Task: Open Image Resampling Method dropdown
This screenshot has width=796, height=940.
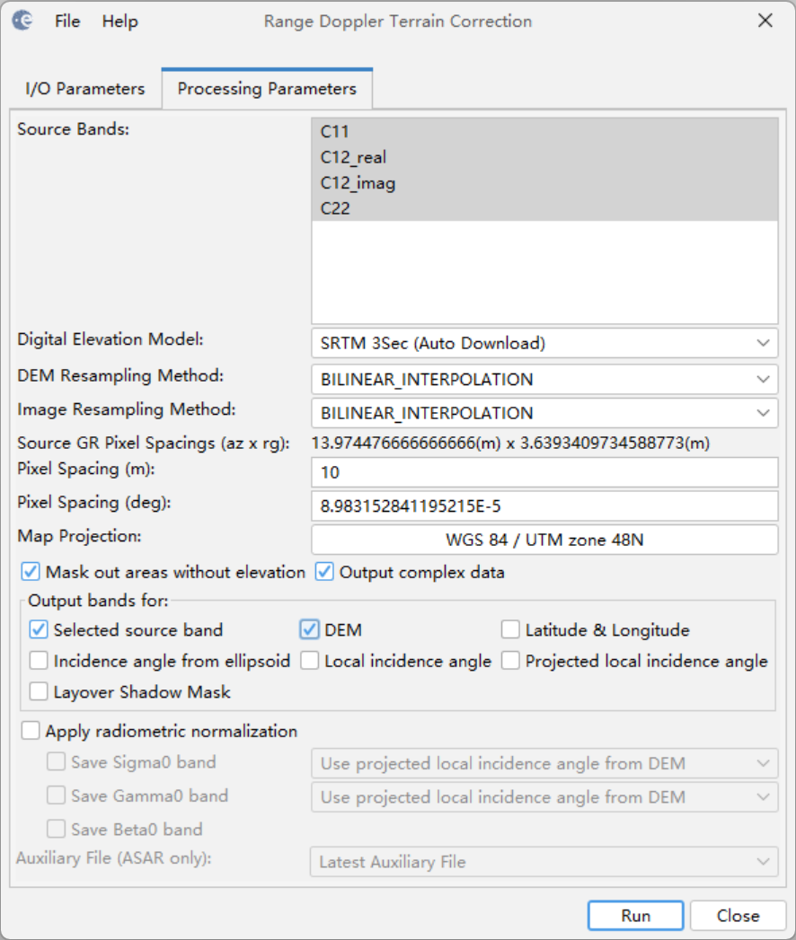Action: [544, 413]
